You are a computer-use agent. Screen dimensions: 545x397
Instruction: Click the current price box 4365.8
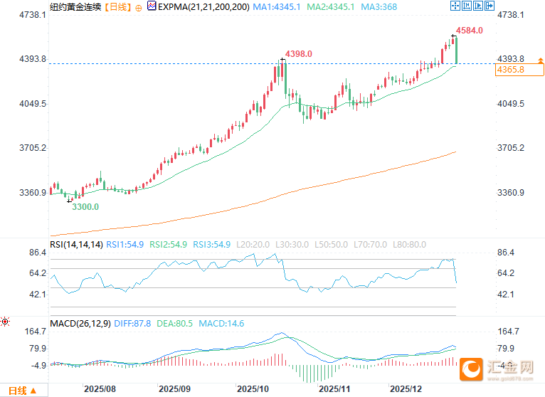(x=519, y=70)
